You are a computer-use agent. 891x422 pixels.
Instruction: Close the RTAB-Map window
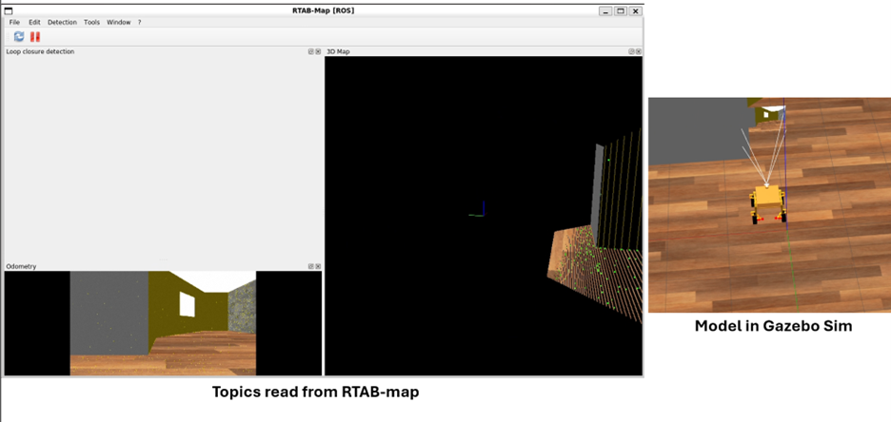coord(635,10)
